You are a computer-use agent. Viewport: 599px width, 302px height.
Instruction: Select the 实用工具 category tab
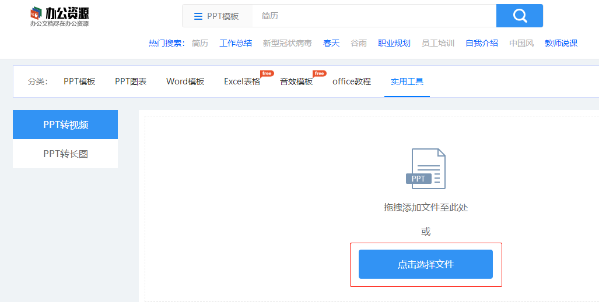[407, 81]
